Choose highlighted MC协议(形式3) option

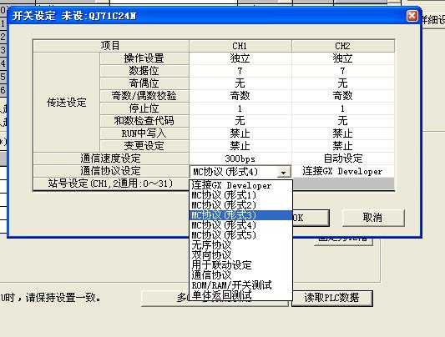point(240,215)
